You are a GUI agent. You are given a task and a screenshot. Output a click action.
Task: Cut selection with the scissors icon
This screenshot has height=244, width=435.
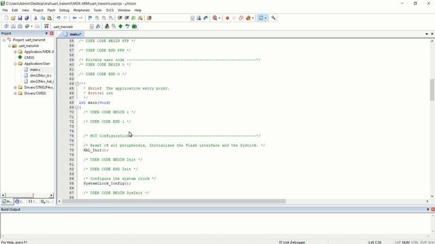35,18
